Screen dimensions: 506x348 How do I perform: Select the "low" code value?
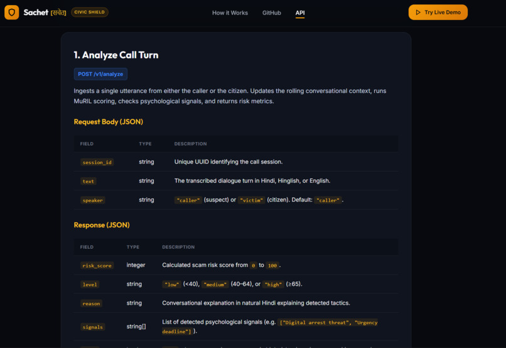pyautogui.click(x=171, y=285)
